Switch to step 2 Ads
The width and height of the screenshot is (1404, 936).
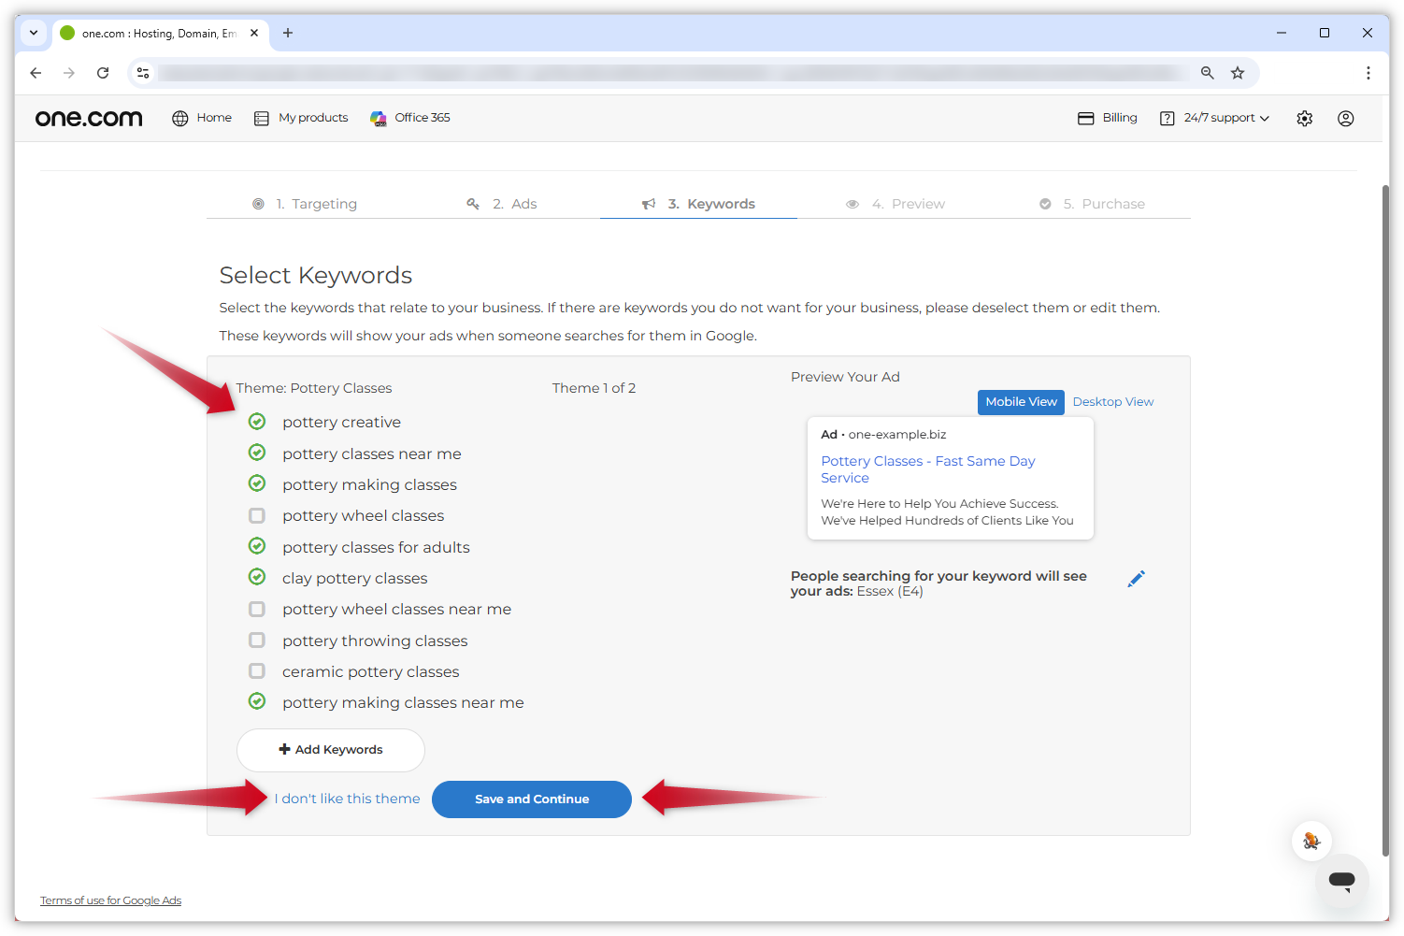[x=502, y=204]
